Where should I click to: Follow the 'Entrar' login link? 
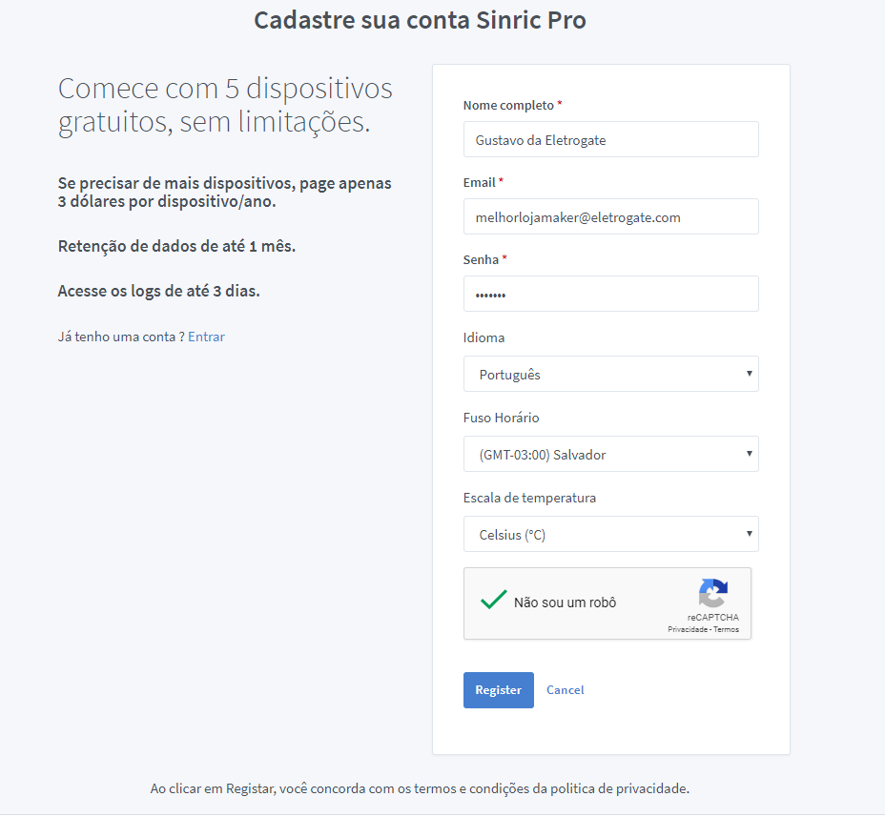click(206, 337)
